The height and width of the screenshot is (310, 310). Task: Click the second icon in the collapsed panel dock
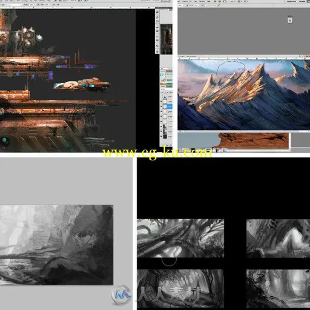157,18
